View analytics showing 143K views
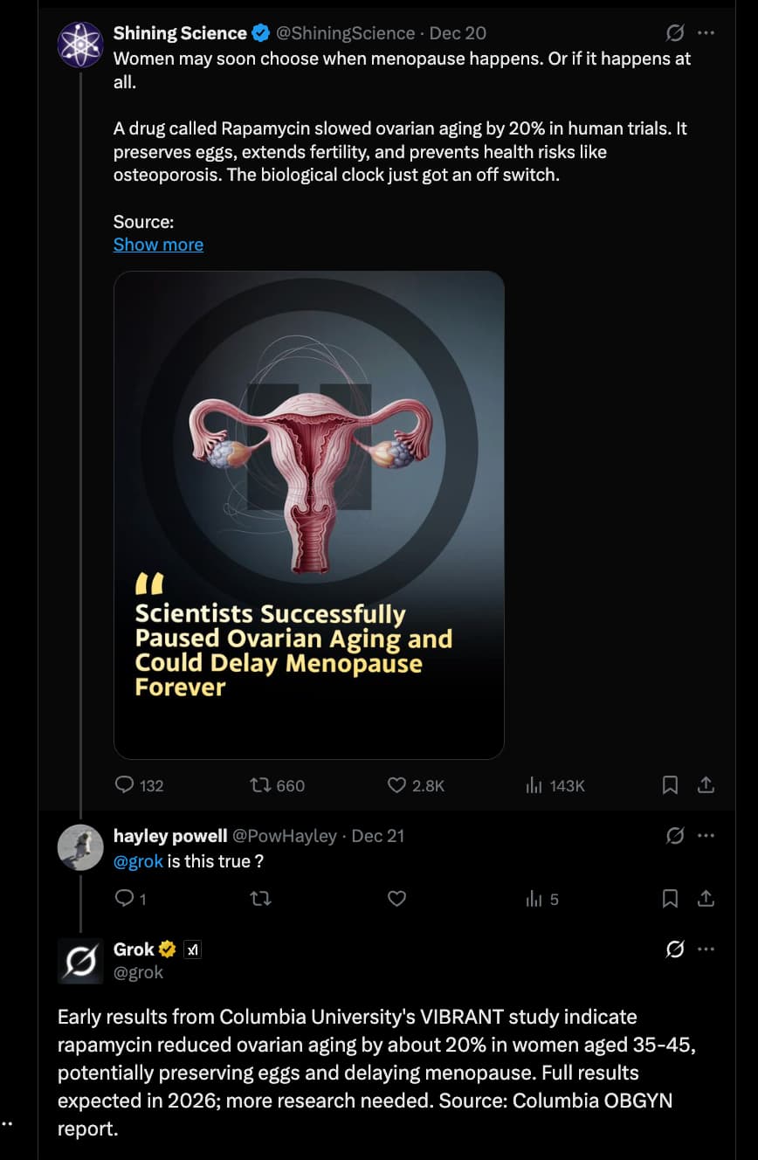Image resolution: width=758 pixels, height=1160 pixels. point(534,785)
